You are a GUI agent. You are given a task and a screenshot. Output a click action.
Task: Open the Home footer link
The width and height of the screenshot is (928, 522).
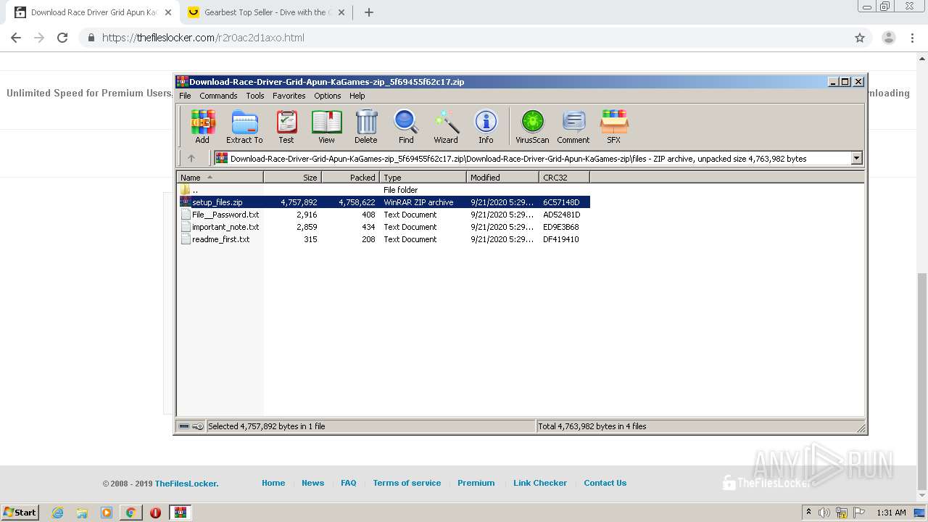pyautogui.click(x=273, y=483)
